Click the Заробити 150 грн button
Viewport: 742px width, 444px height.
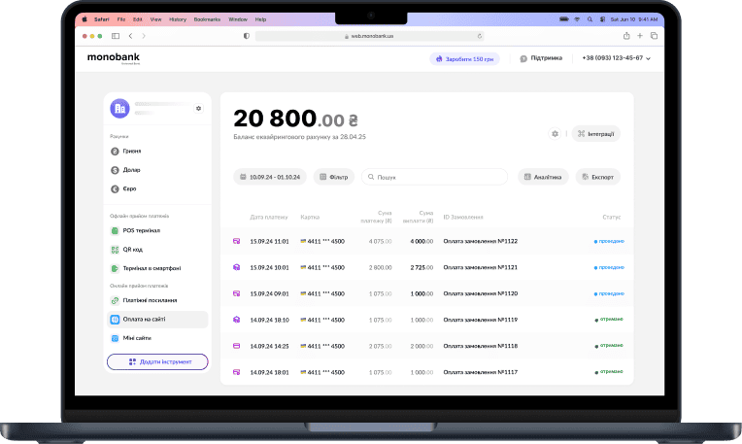464,58
